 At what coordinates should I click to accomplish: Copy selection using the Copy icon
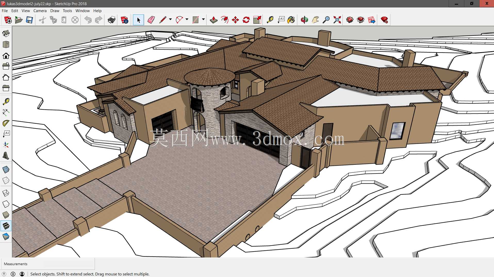pyautogui.click(x=53, y=20)
